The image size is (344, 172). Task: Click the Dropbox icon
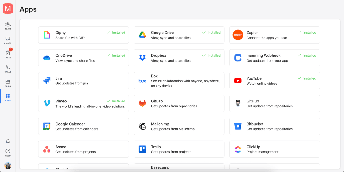click(142, 58)
